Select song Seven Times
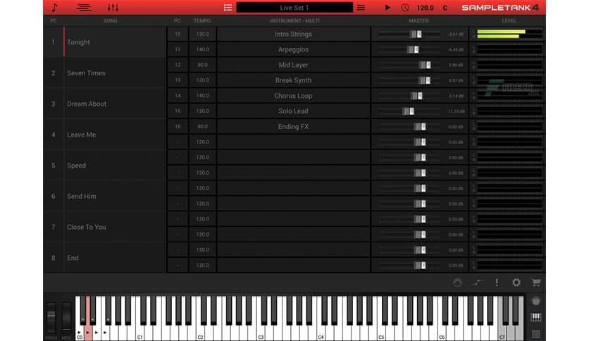The image size is (589, 341). pyautogui.click(x=105, y=73)
